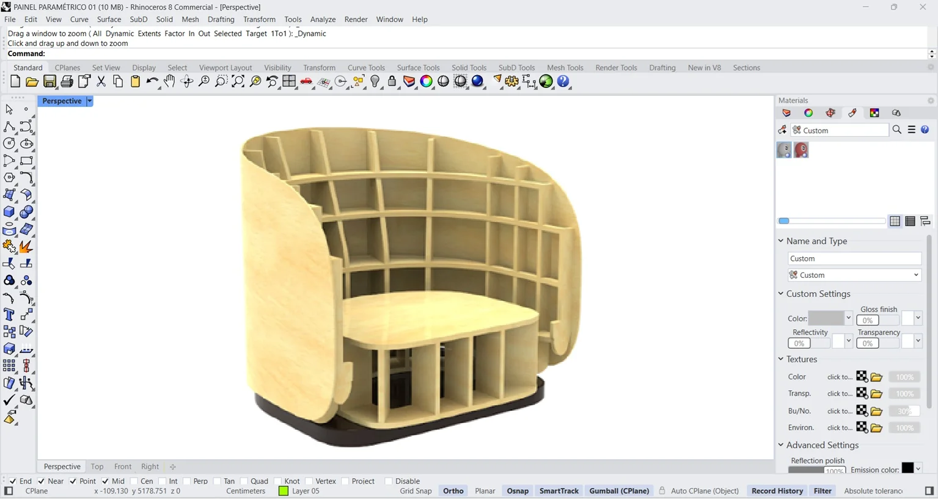Select the Text object T tool
Viewport: 938px width, 499px height.
[x=9, y=315]
